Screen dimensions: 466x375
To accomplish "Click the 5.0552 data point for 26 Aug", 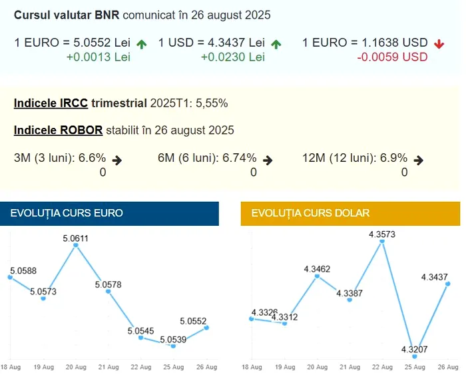I will point(207,327).
